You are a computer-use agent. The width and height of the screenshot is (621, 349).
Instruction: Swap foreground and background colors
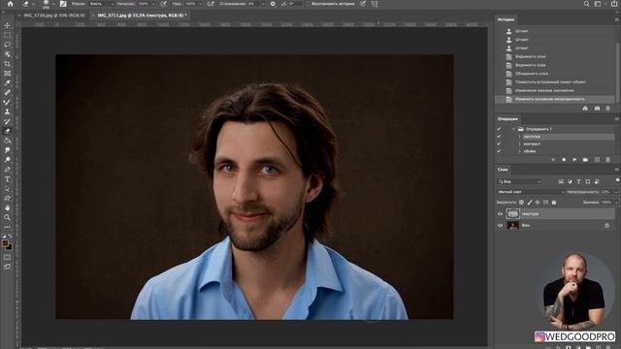(10, 237)
